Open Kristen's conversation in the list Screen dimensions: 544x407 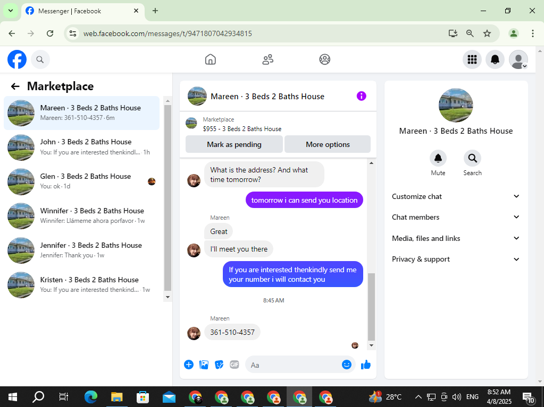[x=81, y=285]
